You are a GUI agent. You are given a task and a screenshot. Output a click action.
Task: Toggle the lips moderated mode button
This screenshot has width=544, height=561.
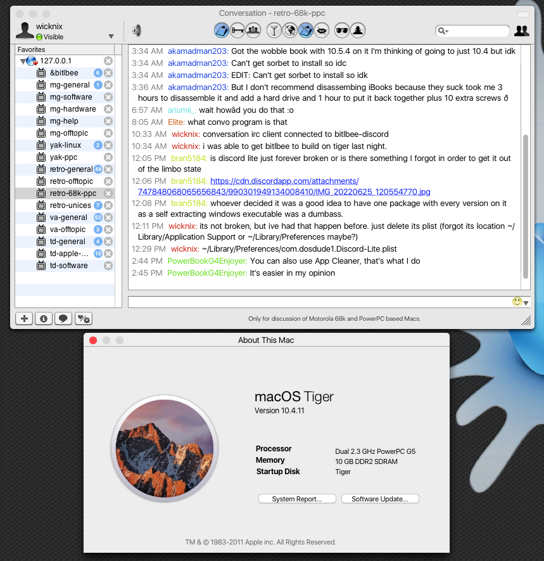322,30
